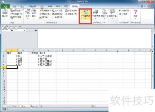Click the 文本处理 text processing button
155x112 pixels.
[57, 11]
